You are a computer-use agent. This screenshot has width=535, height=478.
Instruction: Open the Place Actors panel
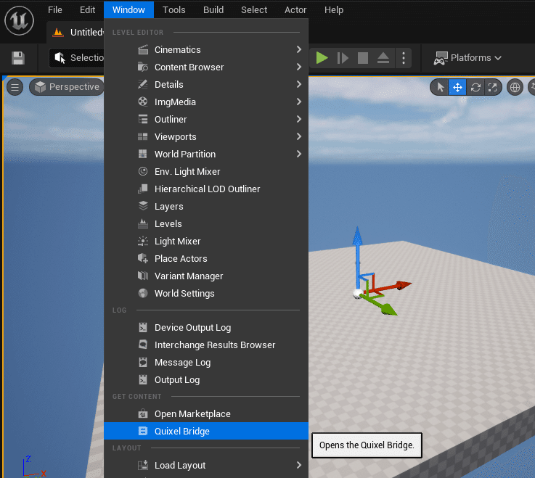[x=206, y=258]
